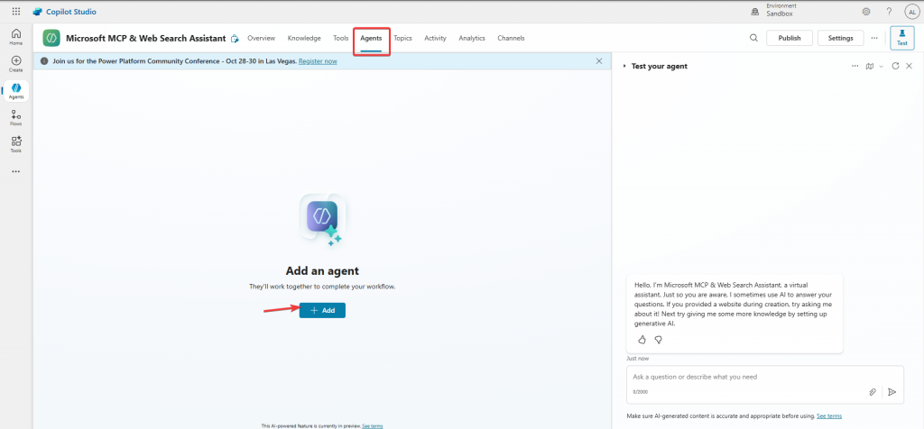Switch to the Topics tab
The width and height of the screenshot is (924, 429).
pyautogui.click(x=402, y=38)
